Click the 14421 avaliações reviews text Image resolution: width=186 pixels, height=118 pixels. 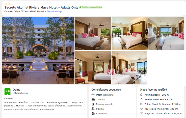click(20, 93)
